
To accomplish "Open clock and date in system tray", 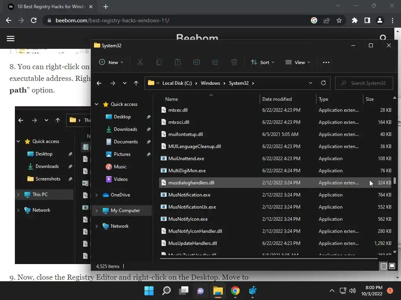I will pyautogui.click(x=372, y=291).
